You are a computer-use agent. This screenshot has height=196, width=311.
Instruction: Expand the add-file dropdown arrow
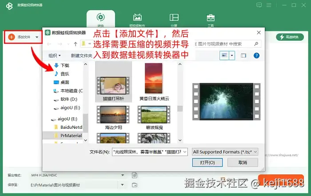[37, 37]
